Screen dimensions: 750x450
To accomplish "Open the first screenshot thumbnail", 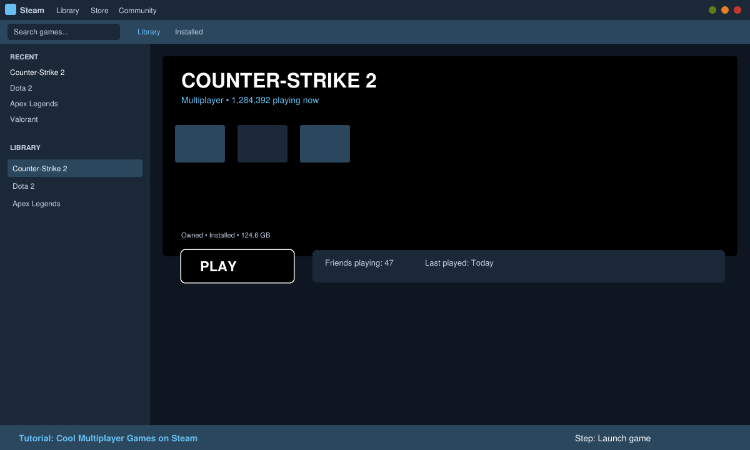I will tap(200, 144).
